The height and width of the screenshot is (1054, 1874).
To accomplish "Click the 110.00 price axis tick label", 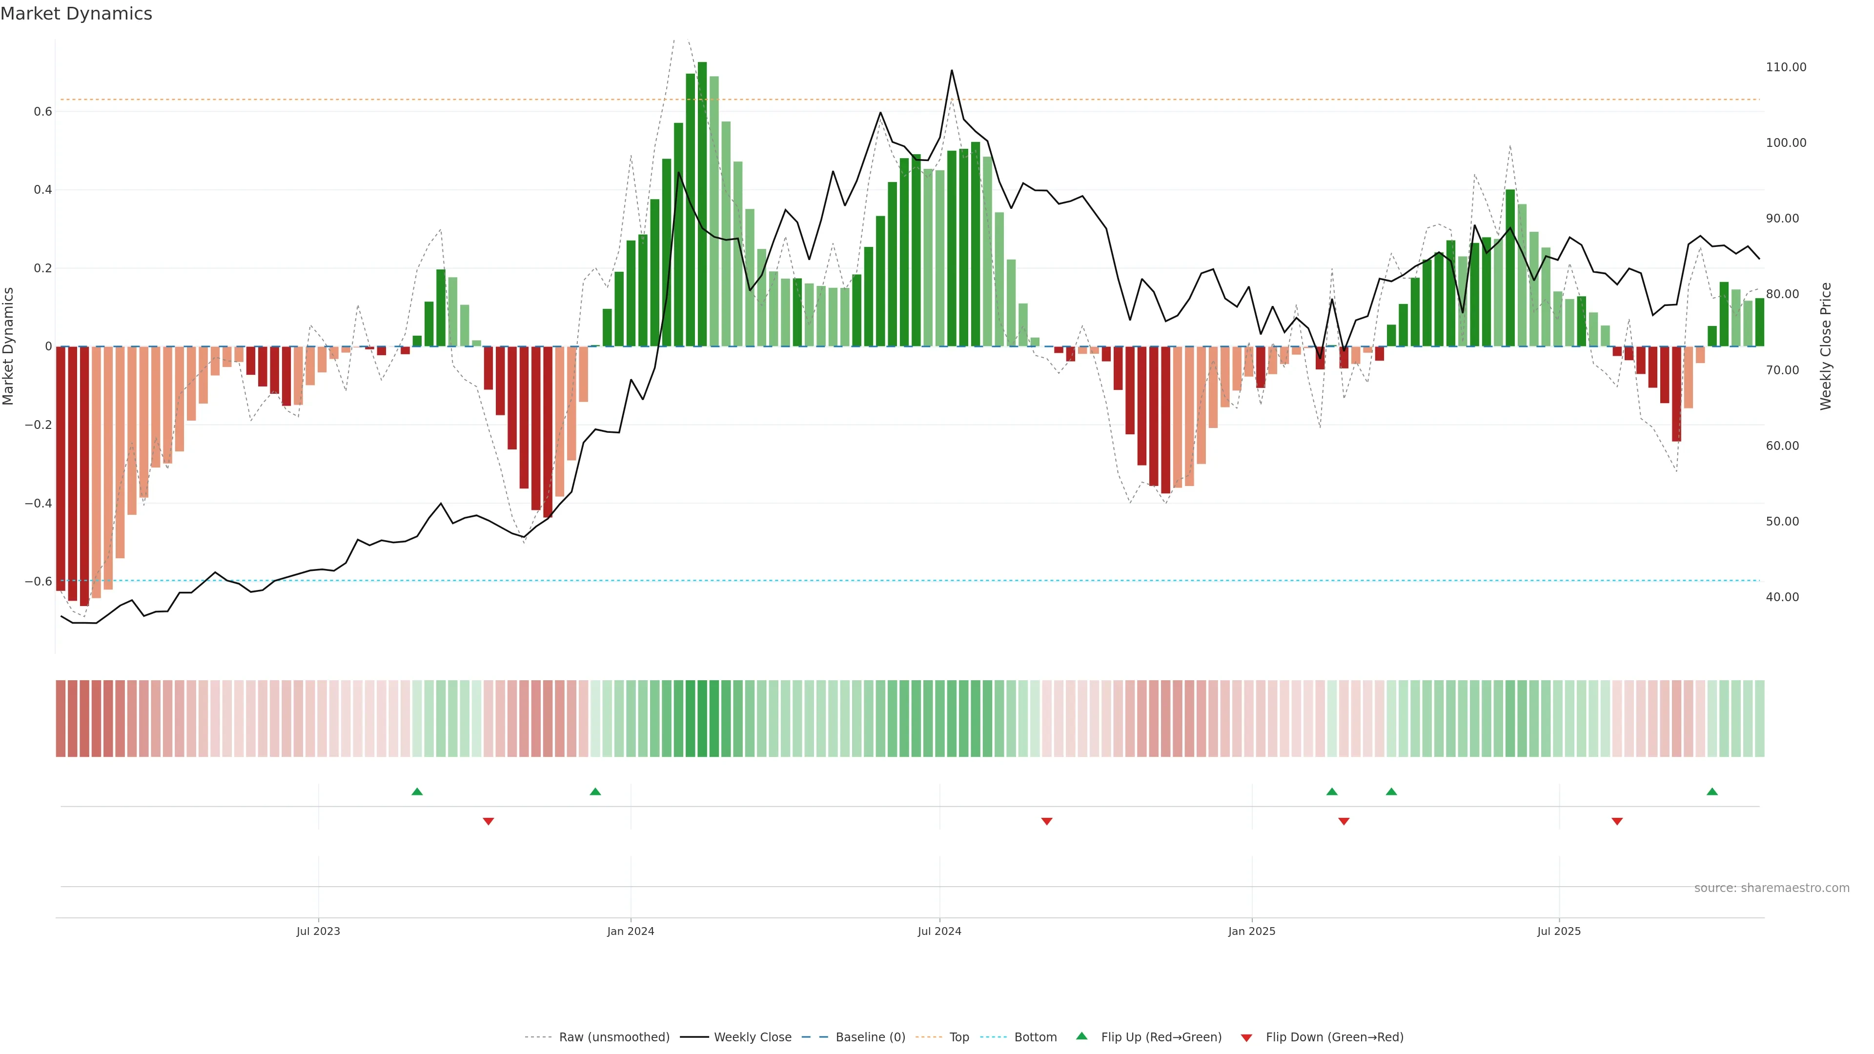I will click(1785, 67).
